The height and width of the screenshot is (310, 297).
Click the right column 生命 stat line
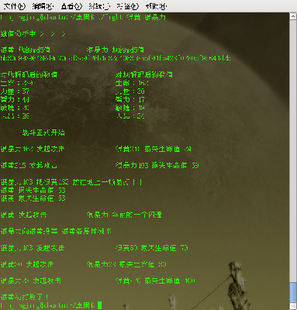(132, 83)
